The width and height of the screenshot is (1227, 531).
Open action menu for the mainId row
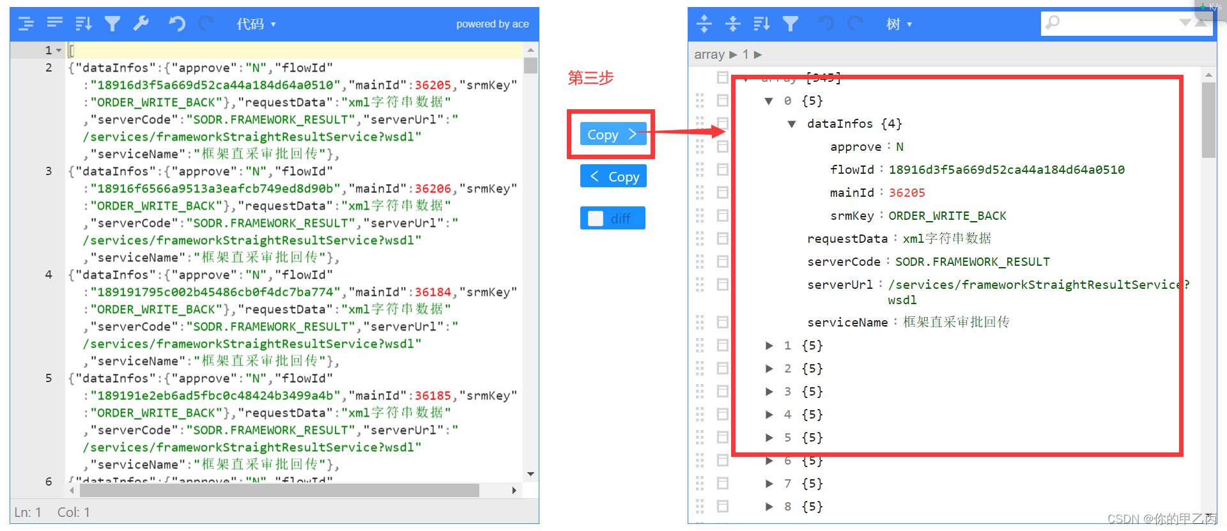click(723, 192)
